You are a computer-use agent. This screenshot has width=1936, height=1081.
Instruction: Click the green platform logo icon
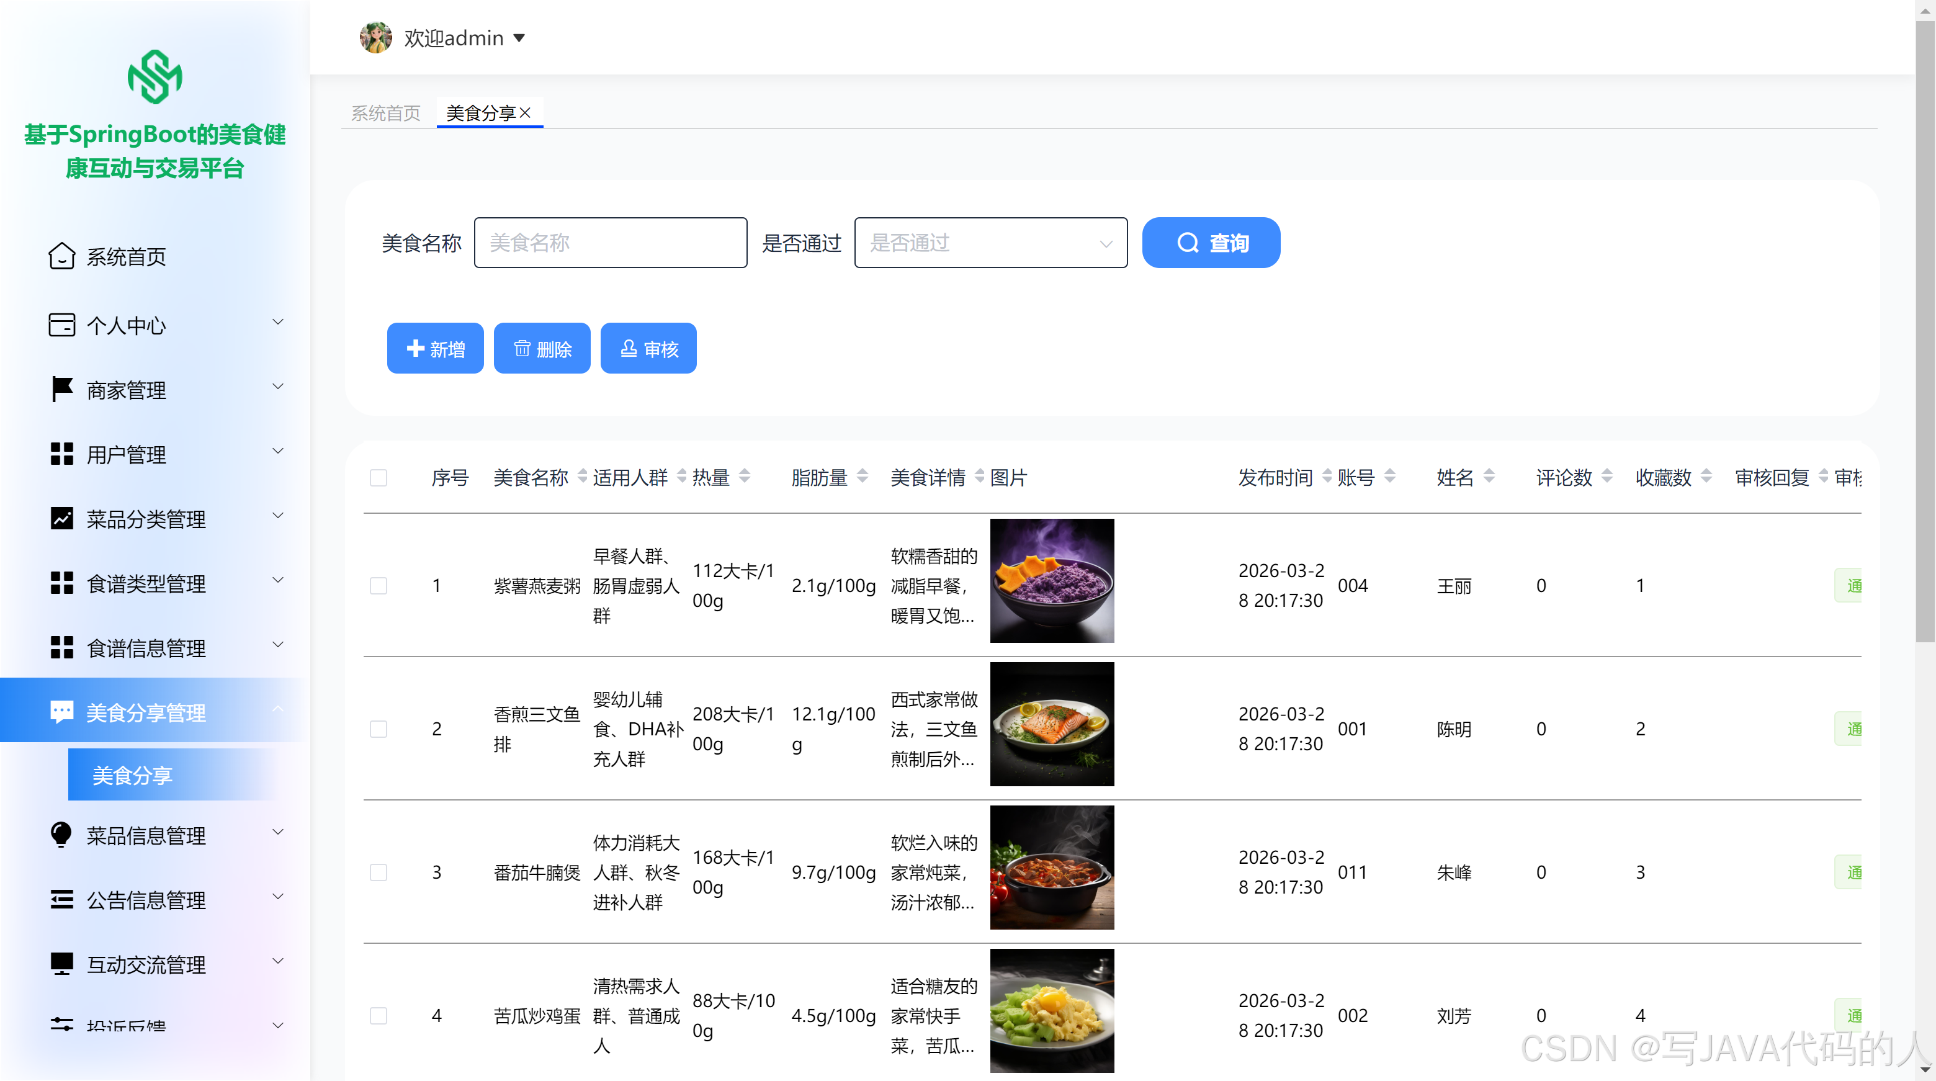pos(154,76)
